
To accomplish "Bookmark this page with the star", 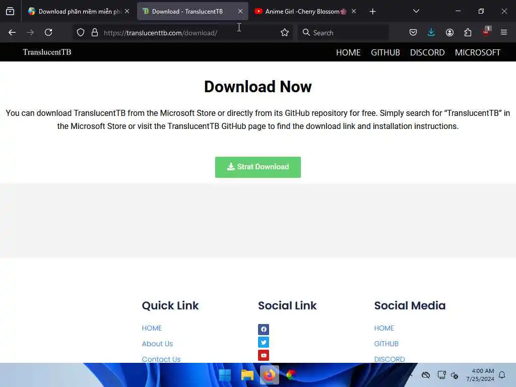I will pos(285,33).
